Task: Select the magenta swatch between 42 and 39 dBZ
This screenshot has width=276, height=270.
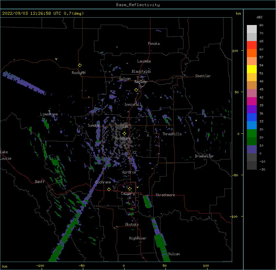Action: (x=252, y=101)
